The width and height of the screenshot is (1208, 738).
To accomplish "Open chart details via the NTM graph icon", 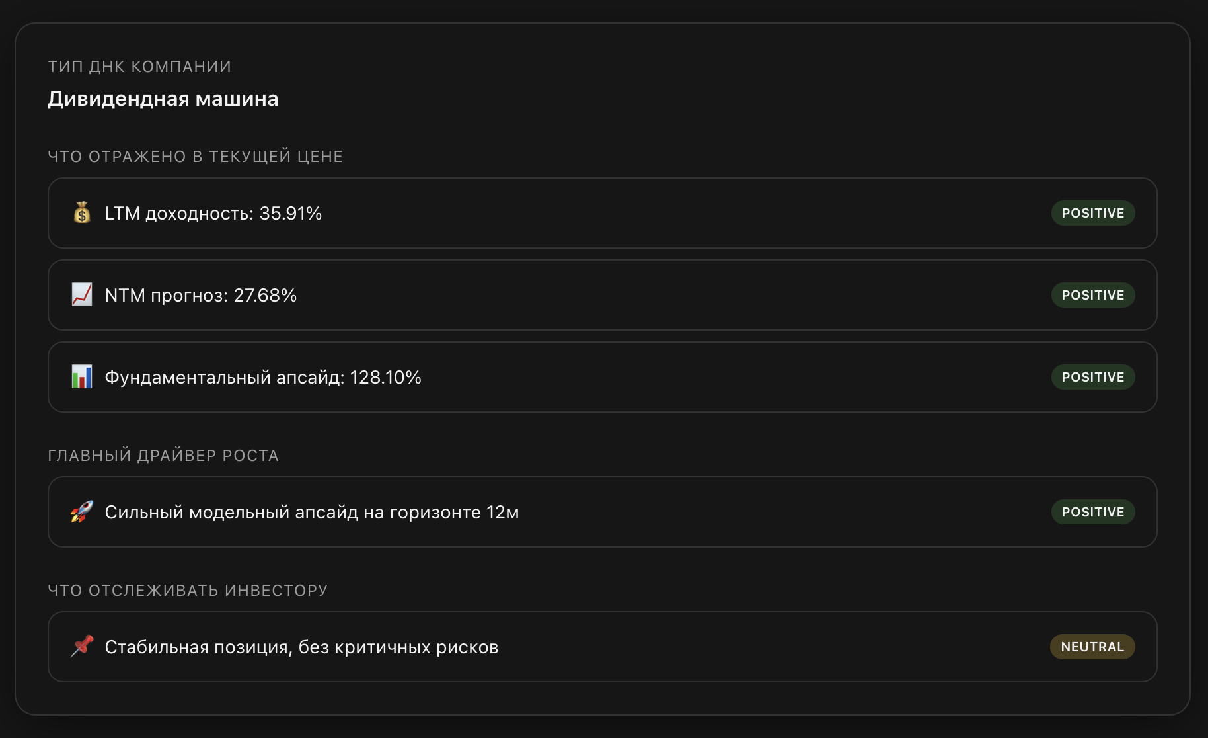I will pos(81,295).
